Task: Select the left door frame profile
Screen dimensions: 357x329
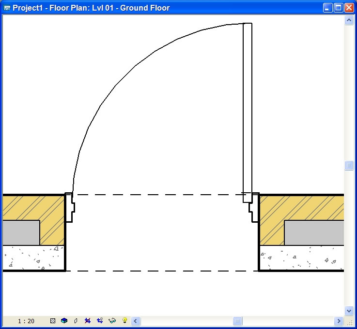Action: tap(70, 207)
